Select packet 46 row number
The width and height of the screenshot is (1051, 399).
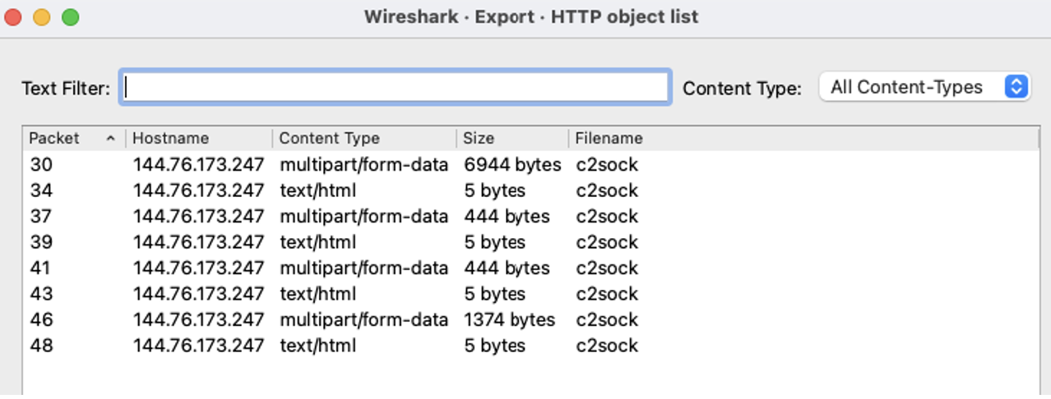pos(41,319)
